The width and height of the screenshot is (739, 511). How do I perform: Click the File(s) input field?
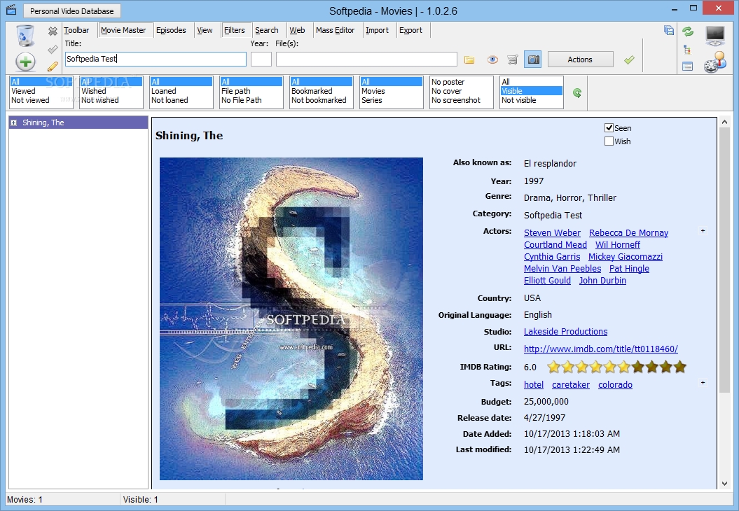(x=366, y=59)
